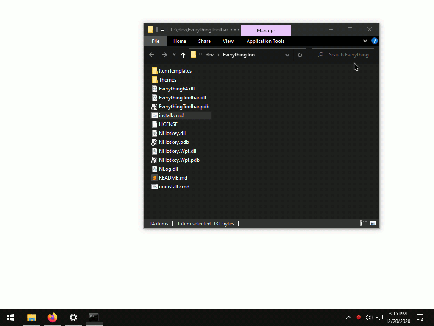The image size is (434, 326).
Task: Select the EverythingToolbar.dll file name
Action: (182, 98)
